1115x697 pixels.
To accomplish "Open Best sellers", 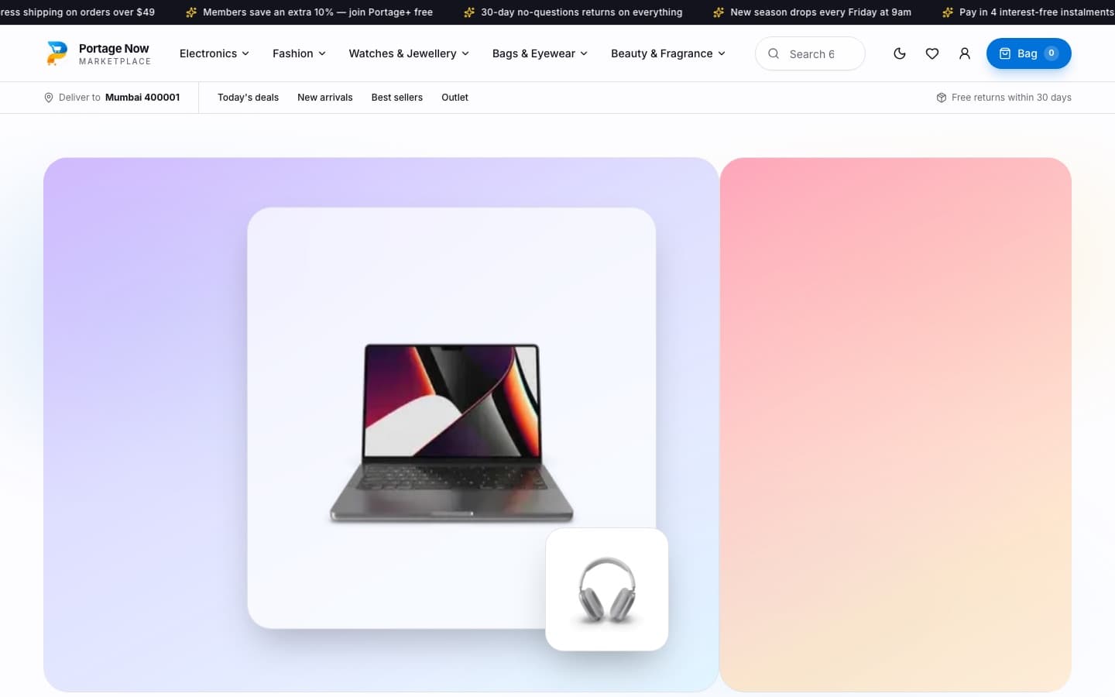I will point(397,98).
